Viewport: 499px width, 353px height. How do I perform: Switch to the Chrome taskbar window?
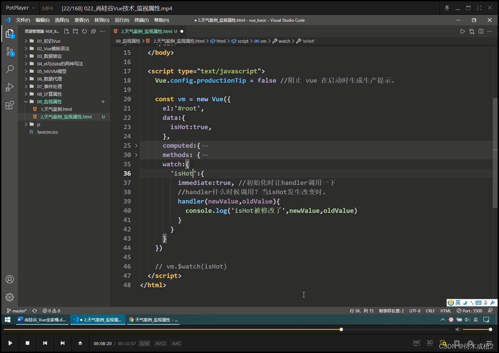pyautogui.click(x=153, y=320)
